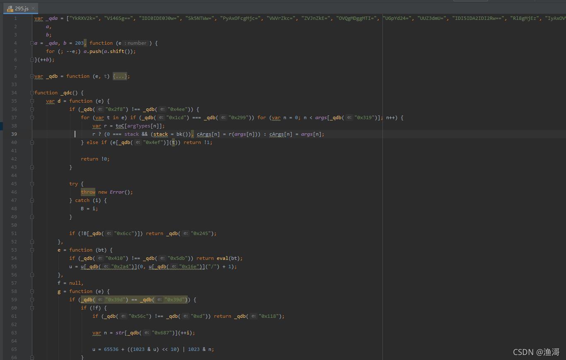Click the underlined stack variable on line 39
Viewport: 566px width, 360px height.
click(x=161, y=134)
